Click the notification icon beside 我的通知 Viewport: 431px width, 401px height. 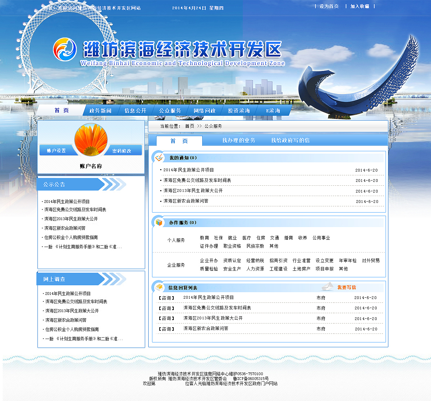[159, 157]
